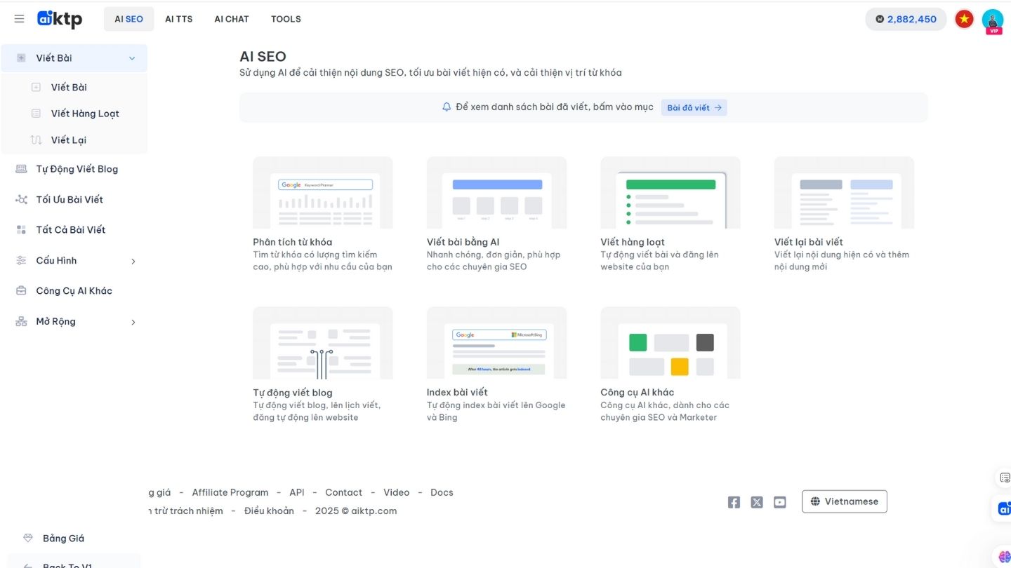
Task: Click the aiktp logo
Action: point(60,19)
